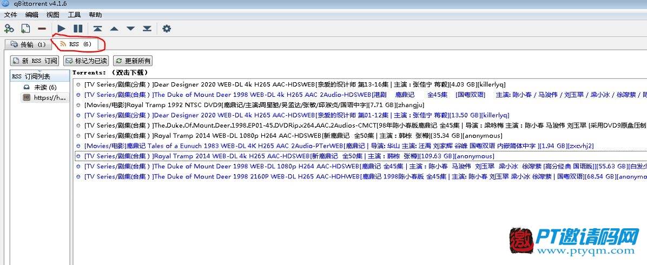The image size is (647, 265).
Task: Select Tales of a Eunuch 1983 entry
Action: 361,145
